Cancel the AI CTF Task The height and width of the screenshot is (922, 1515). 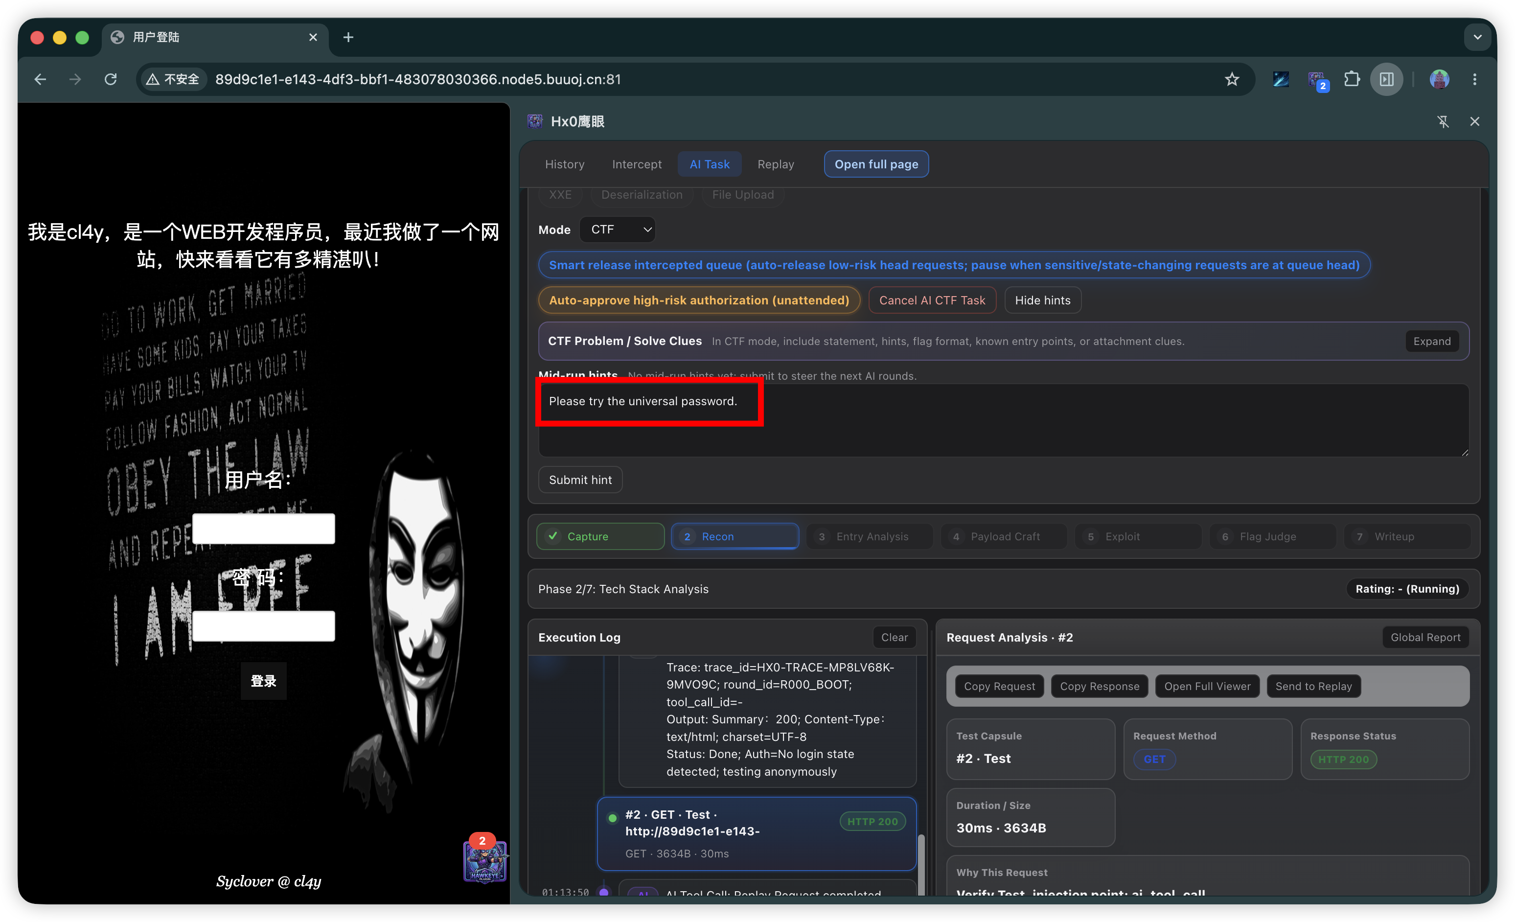(x=932, y=300)
